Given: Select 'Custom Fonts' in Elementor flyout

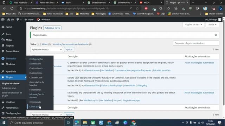Looking at the screenshot, I should coord(36,68).
